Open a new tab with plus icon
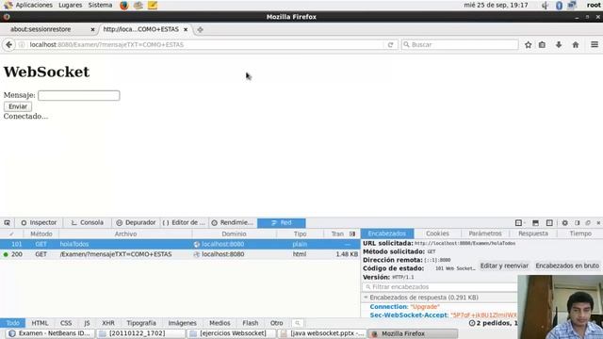The width and height of the screenshot is (603, 339). [200, 29]
